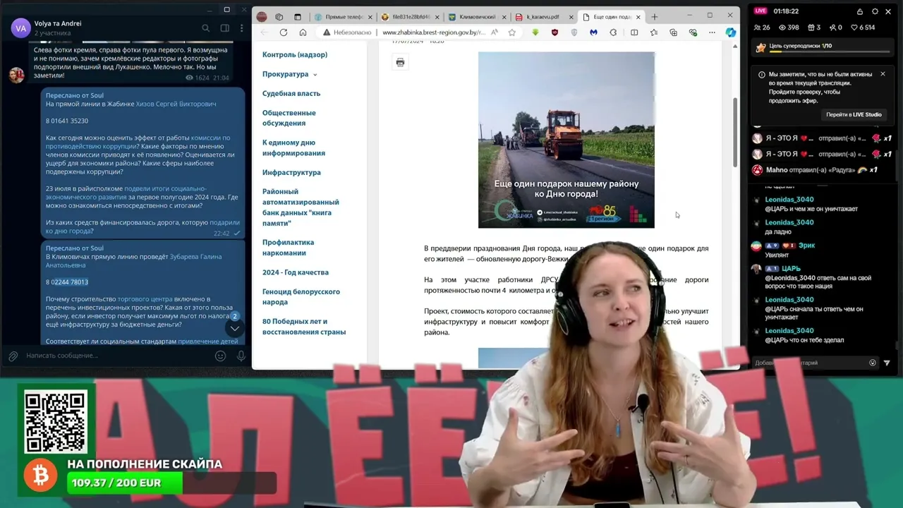Screen dimensions: 903x508
Task: Open Профилактика наркомании sidebar link
Action: pyautogui.click(x=288, y=248)
